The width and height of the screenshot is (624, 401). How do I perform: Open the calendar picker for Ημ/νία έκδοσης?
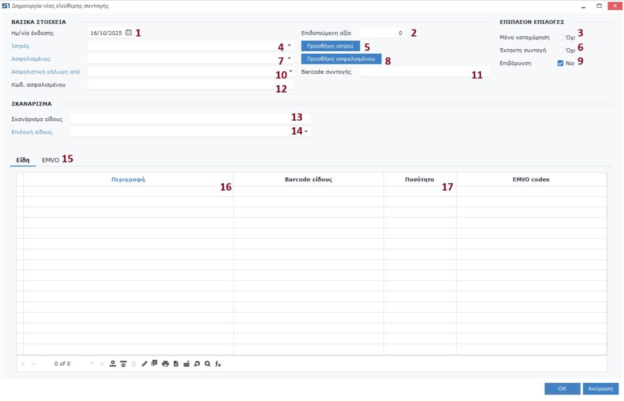coord(129,33)
